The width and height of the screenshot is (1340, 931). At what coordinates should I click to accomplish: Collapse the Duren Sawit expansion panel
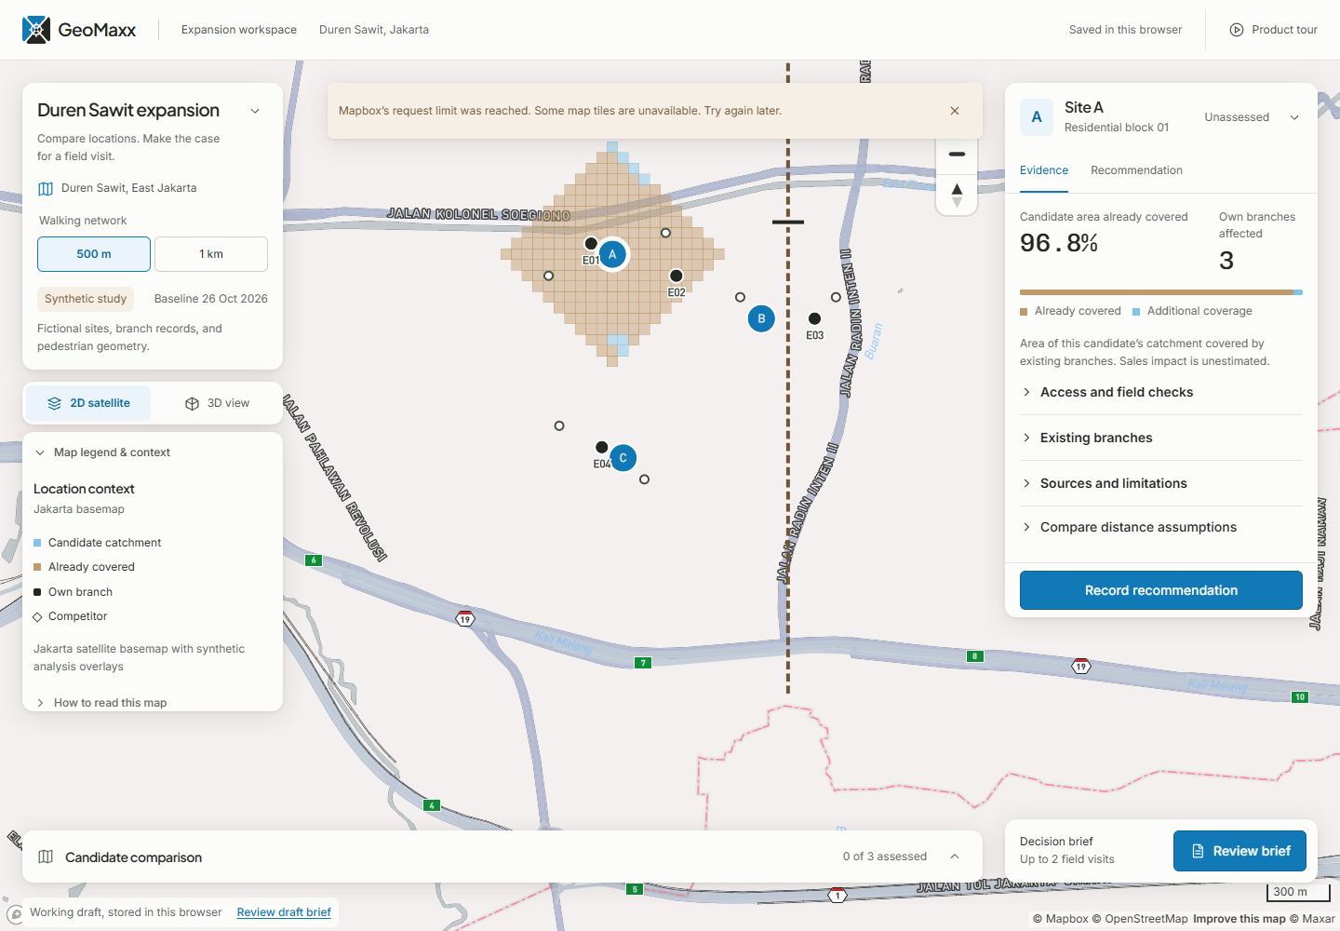click(x=255, y=111)
